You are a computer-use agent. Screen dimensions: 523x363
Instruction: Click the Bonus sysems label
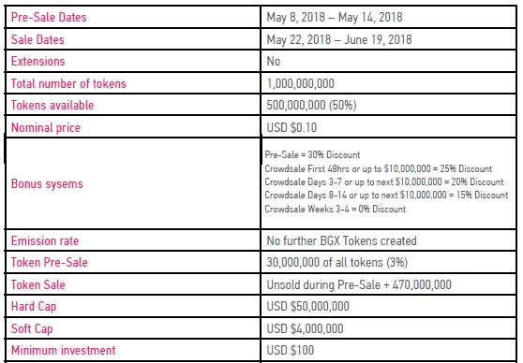(47, 183)
